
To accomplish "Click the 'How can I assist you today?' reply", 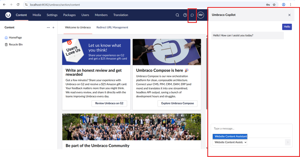I will [x=247, y=35].
